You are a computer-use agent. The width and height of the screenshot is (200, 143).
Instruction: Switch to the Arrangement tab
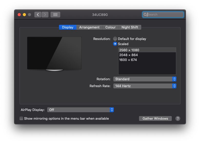(x=89, y=27)
